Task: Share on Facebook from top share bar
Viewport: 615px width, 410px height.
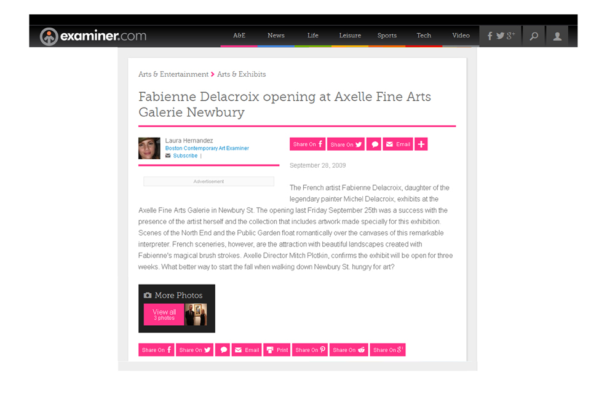Action: (307, 144)
